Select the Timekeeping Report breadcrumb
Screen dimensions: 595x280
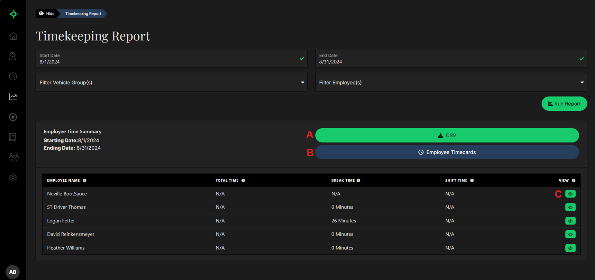point(83,13)
